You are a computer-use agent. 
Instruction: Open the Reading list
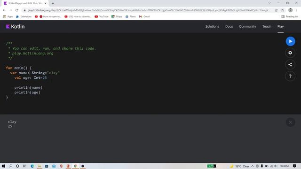click(290, 16)
